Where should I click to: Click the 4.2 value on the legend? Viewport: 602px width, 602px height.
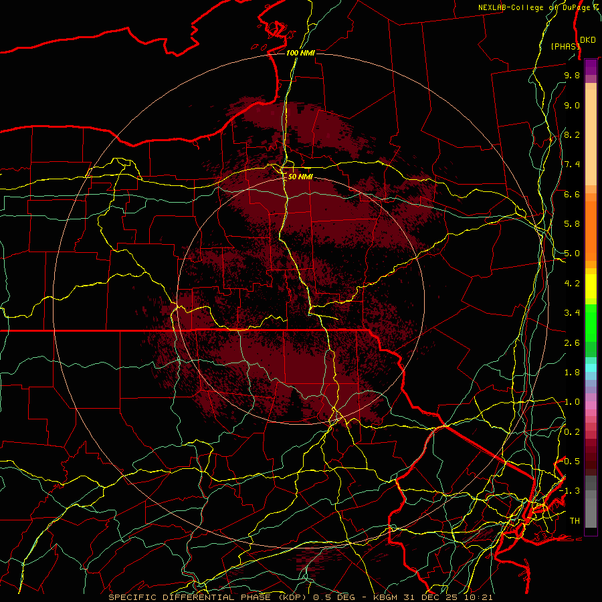click(572, 284)
